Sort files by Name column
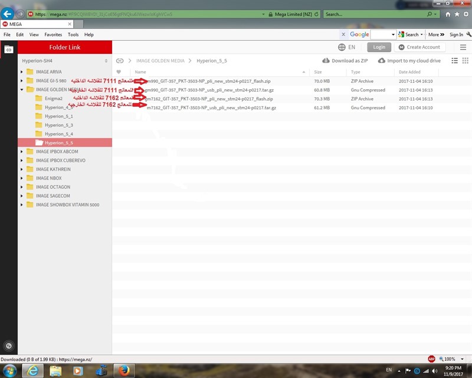The width and height of the screenshot is (472, 378). 140,72
